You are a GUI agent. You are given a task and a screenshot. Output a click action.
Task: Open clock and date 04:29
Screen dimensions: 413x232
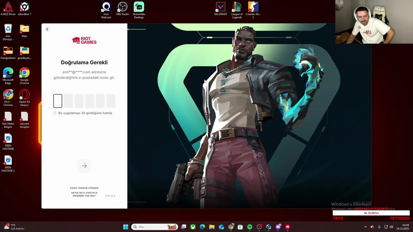pos(403,227)
